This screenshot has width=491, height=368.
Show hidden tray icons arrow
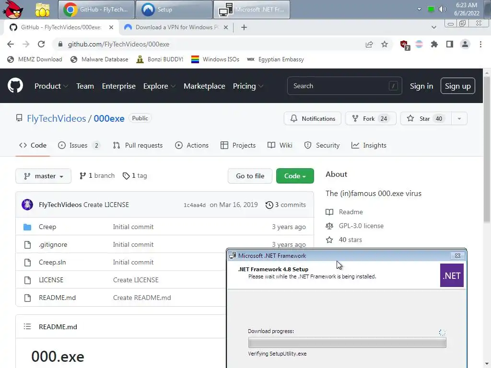point(419,9)
